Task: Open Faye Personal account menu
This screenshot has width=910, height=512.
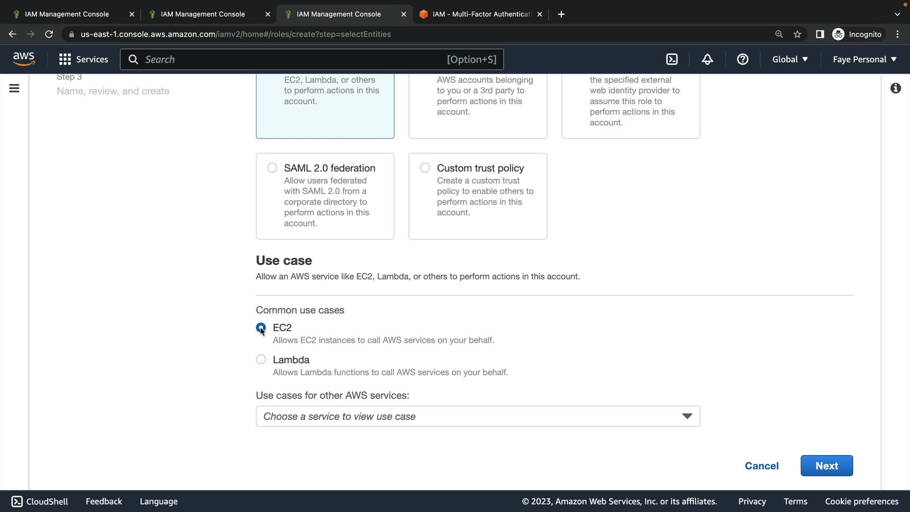Action: [x=864, y=59]
